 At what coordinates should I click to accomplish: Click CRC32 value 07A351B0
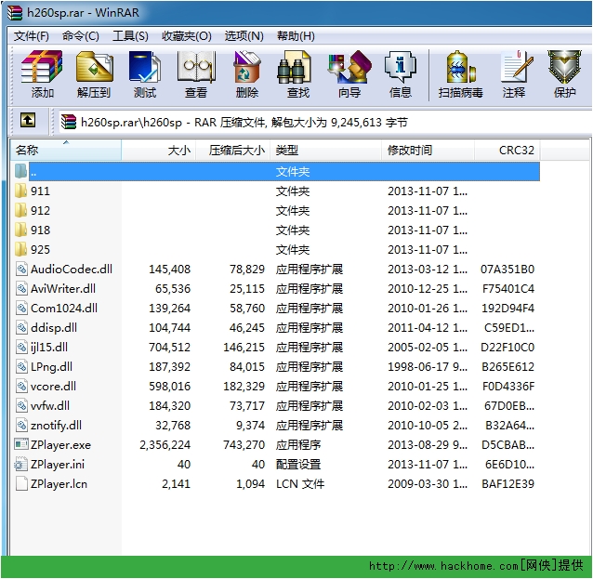click(507, 269)
